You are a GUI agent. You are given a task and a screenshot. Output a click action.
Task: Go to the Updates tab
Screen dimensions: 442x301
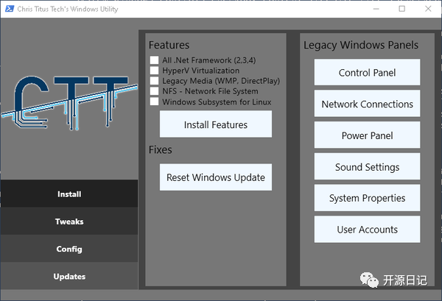(x=69, y=276)
